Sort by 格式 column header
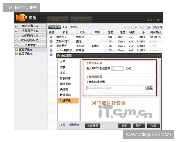Screen dimensions: 177x142 click(132, 32)
